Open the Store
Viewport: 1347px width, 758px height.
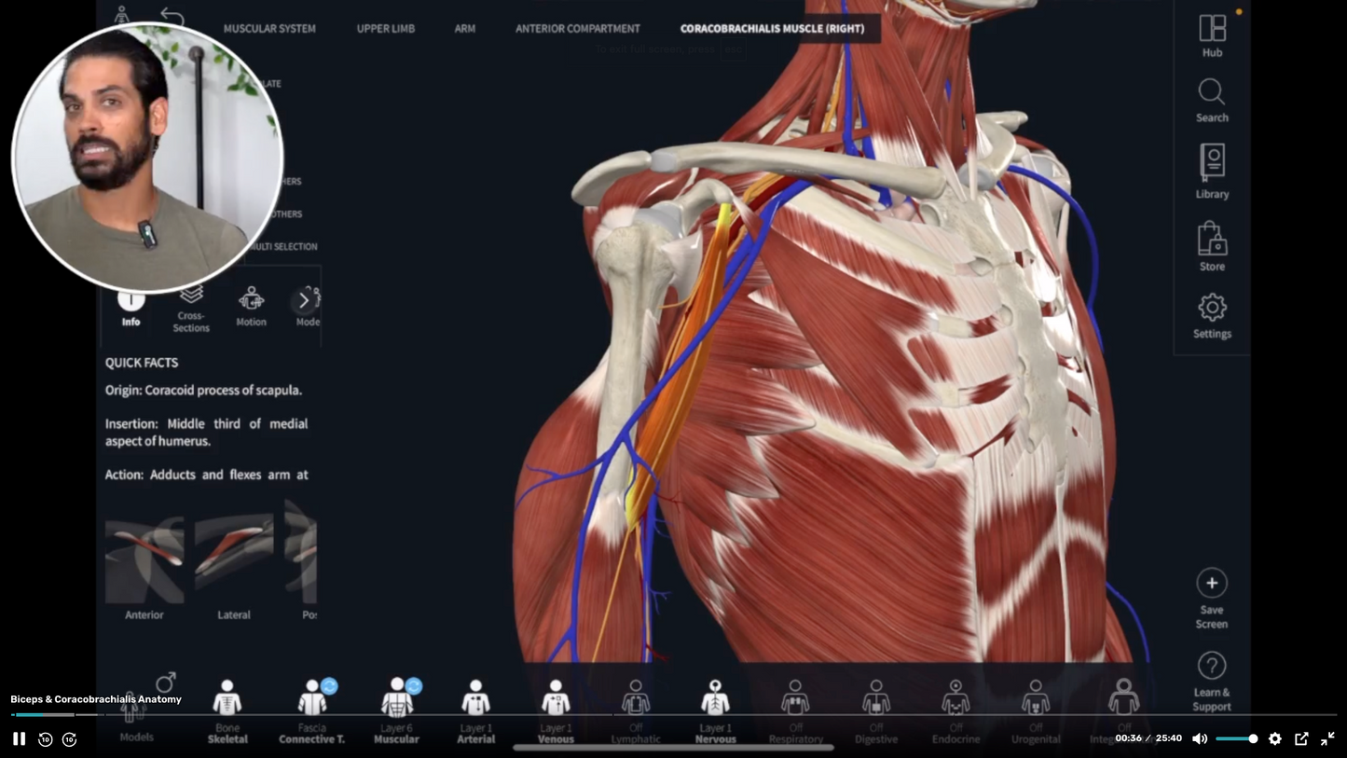pyautogui.click(x=1212, y=247)
